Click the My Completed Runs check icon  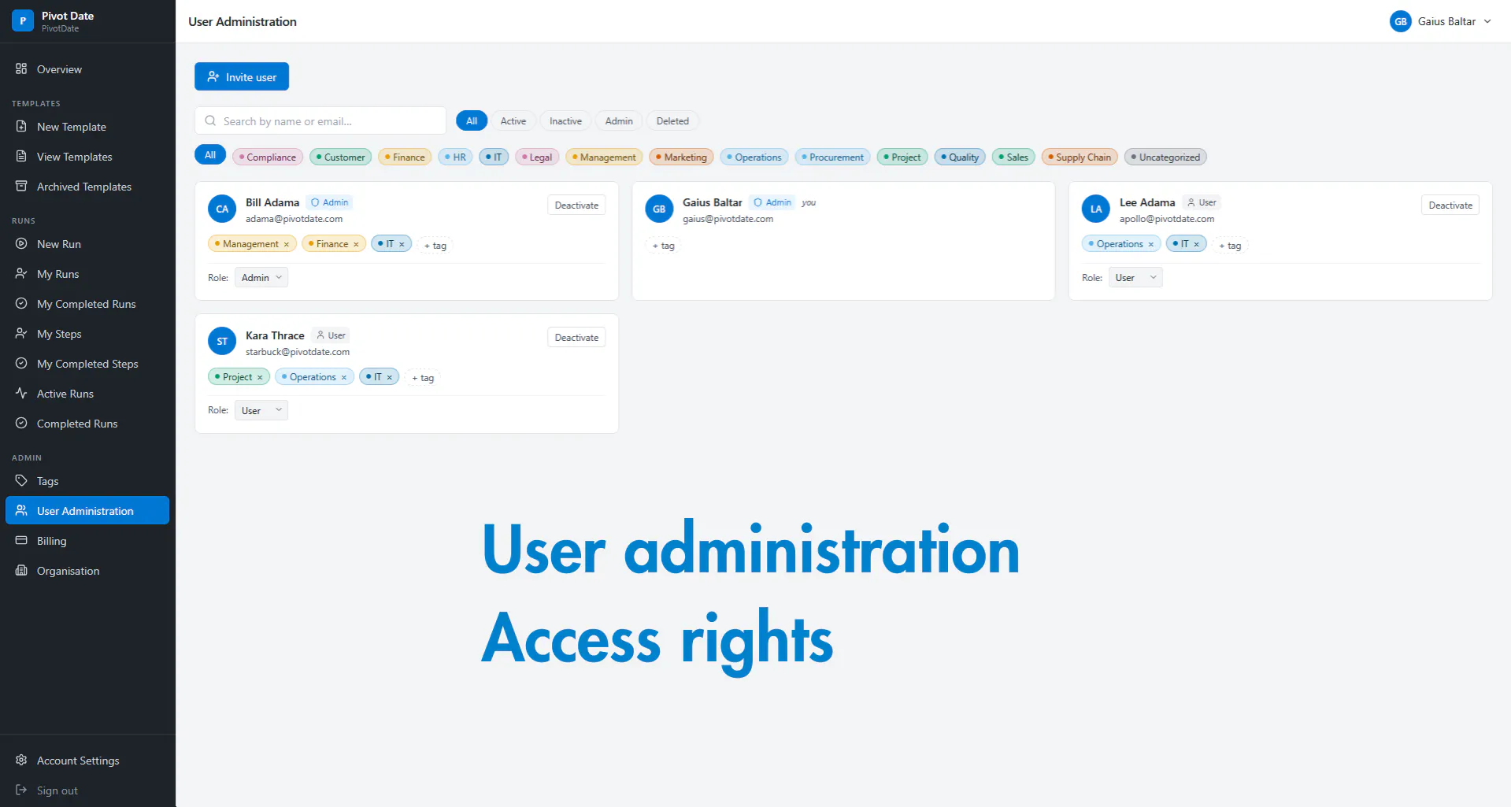tap(21, 303)
